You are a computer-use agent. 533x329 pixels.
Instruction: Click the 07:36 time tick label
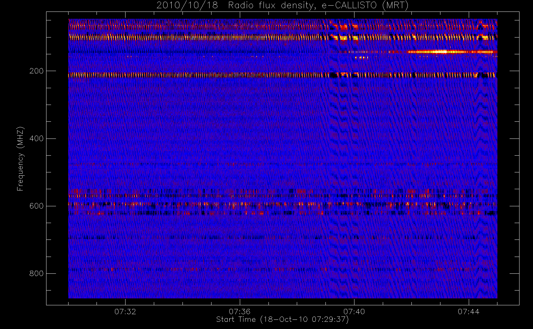[x=239, y=312]
